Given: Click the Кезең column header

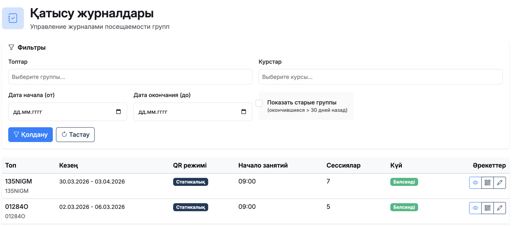Looking at the screenshot, I should (68, 165).
